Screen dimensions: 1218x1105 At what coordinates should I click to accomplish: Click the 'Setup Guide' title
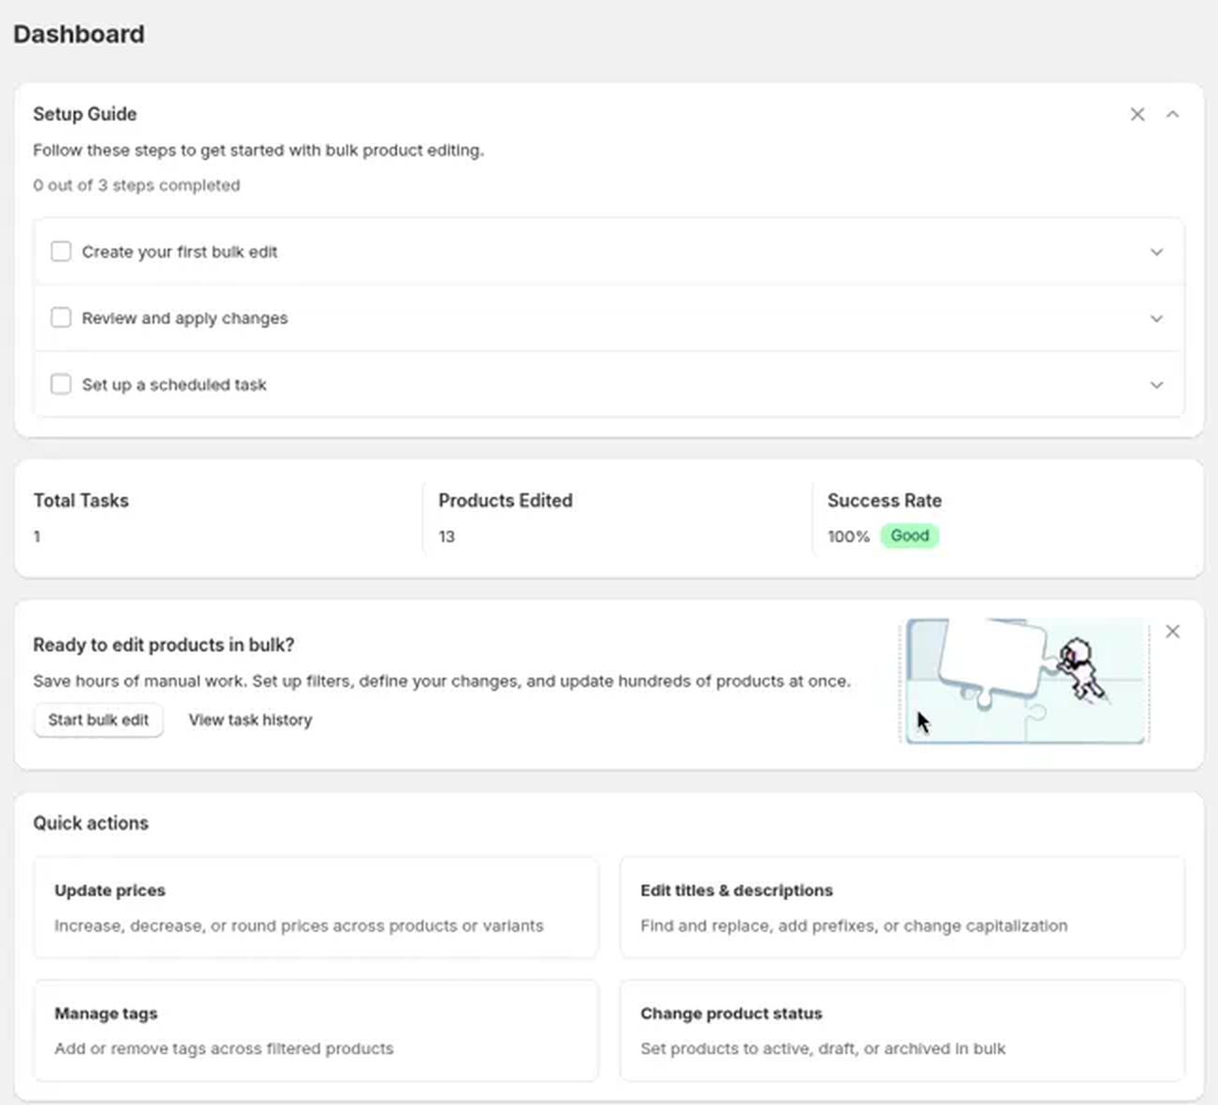[x=85, y=114]
